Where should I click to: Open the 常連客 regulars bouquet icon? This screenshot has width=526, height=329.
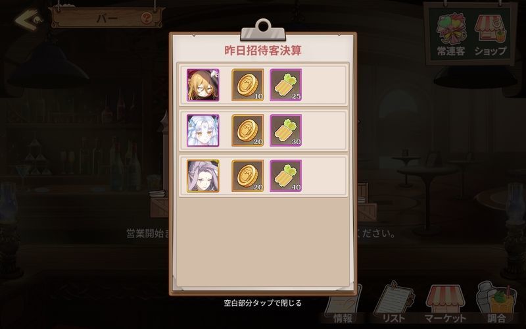[x=451, y=34]
